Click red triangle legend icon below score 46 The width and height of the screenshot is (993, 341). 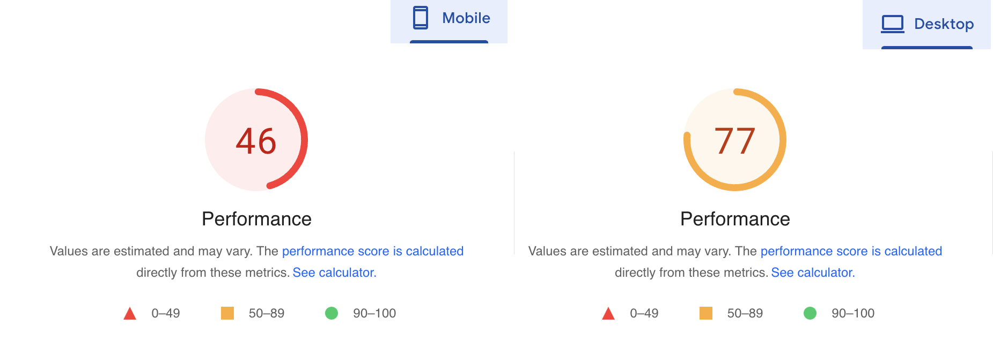[130, 314]
